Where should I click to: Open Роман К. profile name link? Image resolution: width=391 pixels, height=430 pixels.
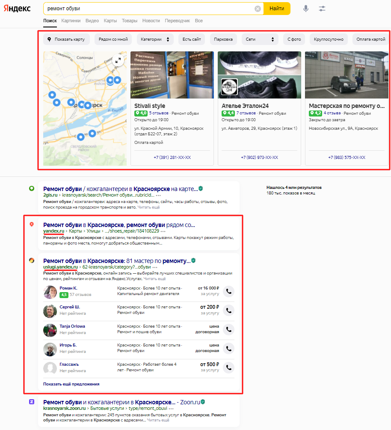(68, 288)
